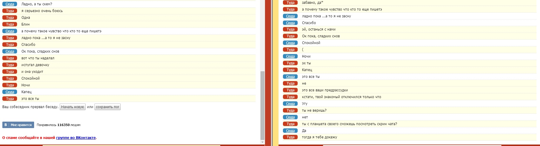540x146 pixels.
Task: Click the 'Мне нравится' like button label
Action: (x=21, y=125)
